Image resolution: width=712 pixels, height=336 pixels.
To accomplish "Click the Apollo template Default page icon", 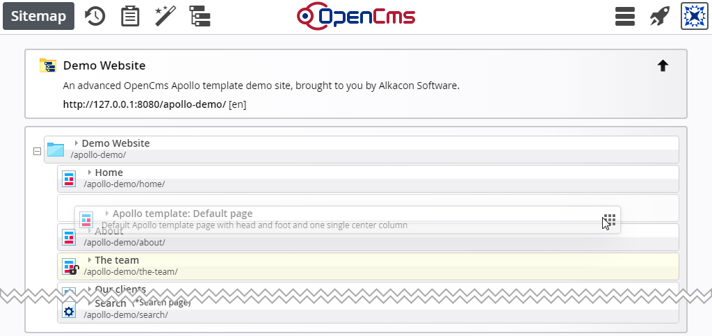I will [86, 220].
